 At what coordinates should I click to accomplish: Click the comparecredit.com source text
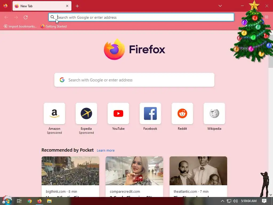pyautogui.click(x=125, y=191)
